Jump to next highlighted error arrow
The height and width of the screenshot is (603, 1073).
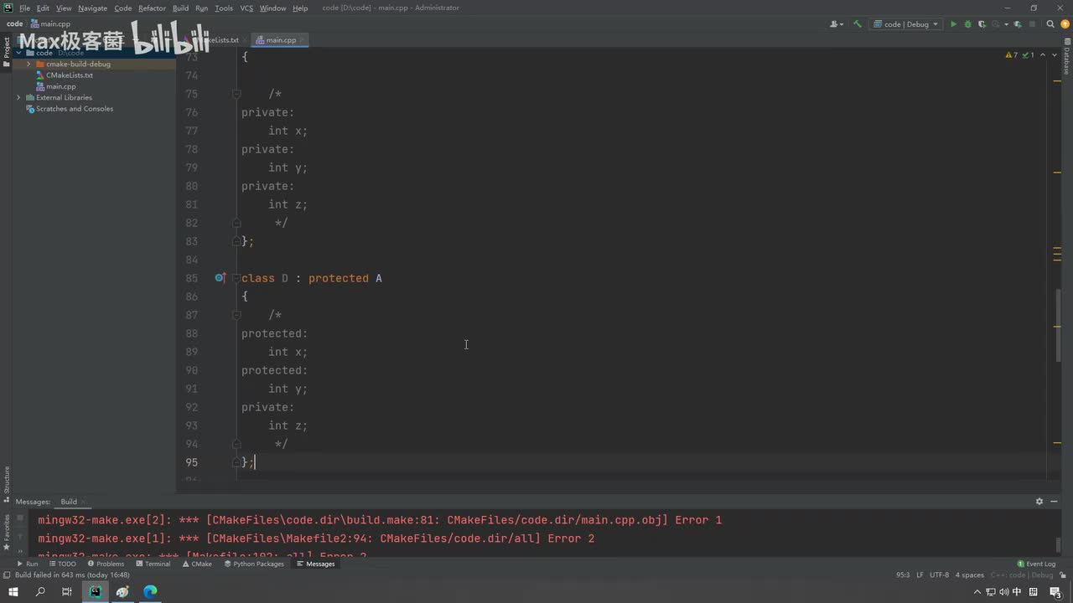pos(1054,55)
